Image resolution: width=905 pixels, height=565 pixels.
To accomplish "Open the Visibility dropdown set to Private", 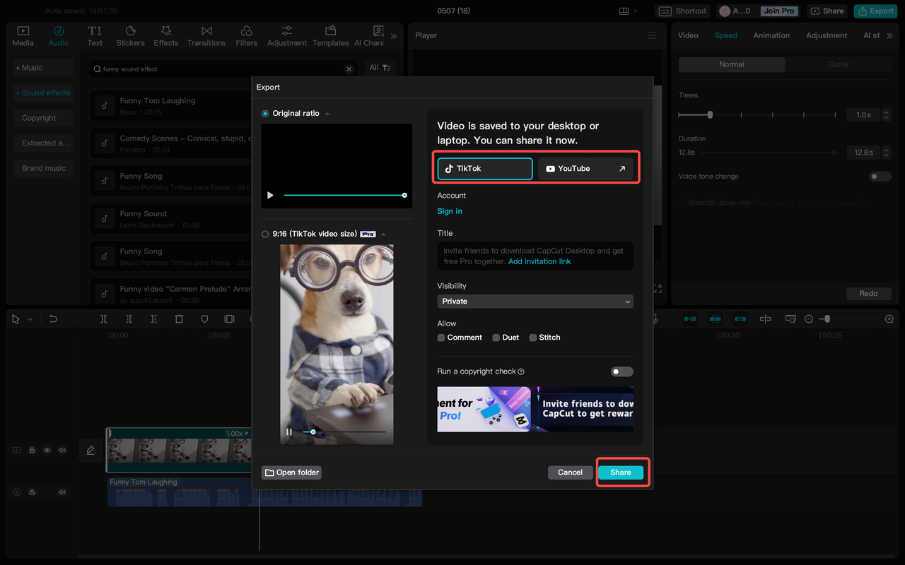I will pyautogui.click(x=535, y=302).
